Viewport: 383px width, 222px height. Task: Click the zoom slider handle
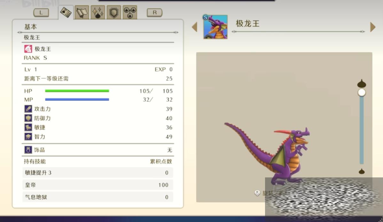coord(362,92)
